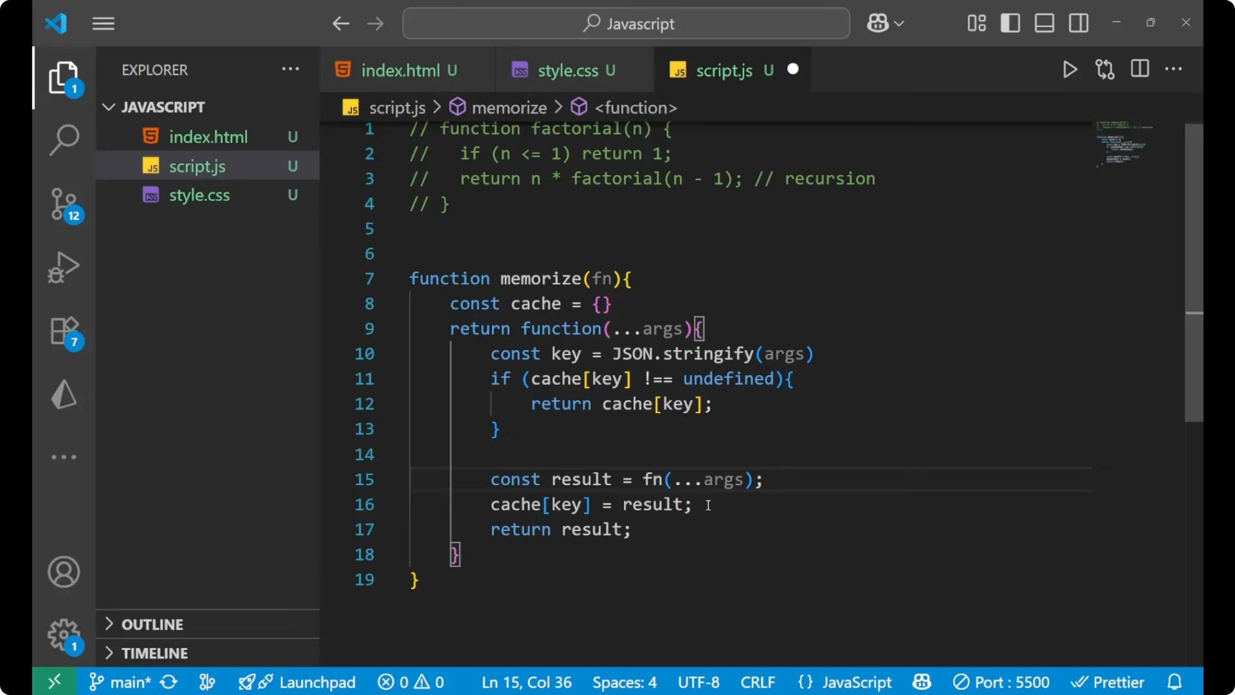Open the accounts icon in the activity bar

coord(64,572)
